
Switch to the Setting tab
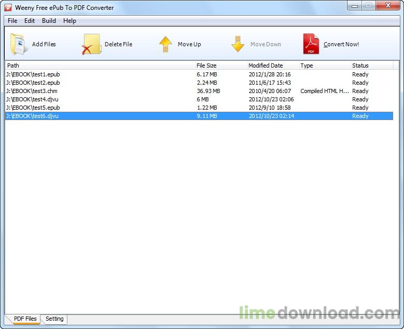[x=54, y=319]
